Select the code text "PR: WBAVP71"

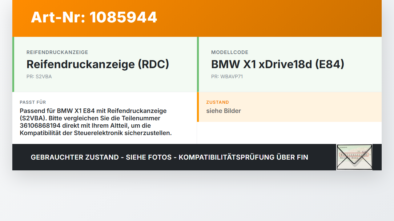pyautogui.click(x=227, y=77)
